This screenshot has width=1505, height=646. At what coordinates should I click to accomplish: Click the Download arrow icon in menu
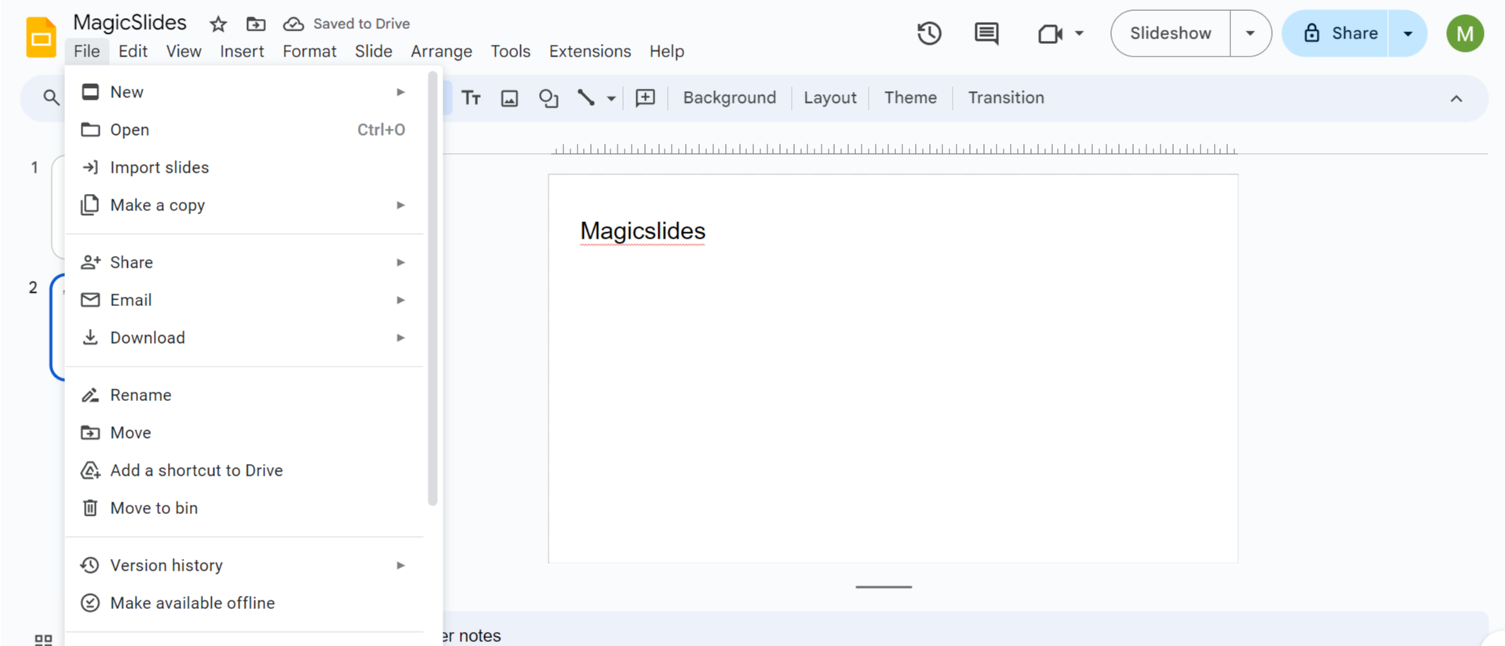click(90, 338)
